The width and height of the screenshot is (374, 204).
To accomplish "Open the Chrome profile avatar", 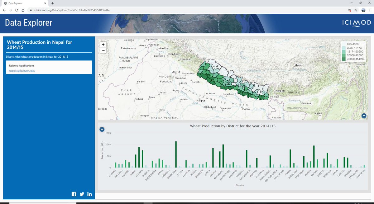I will point(363,10).
